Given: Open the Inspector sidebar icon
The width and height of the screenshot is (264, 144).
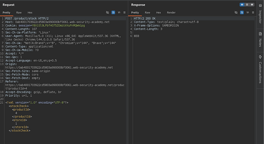Looking at the screenshot, I should (x=260, y=6).
